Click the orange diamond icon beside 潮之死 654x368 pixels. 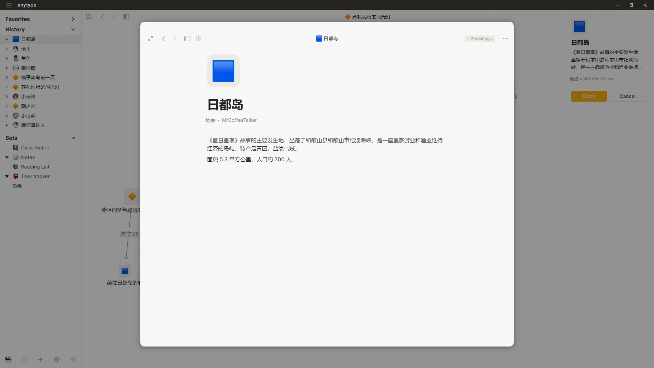point(16,106)
